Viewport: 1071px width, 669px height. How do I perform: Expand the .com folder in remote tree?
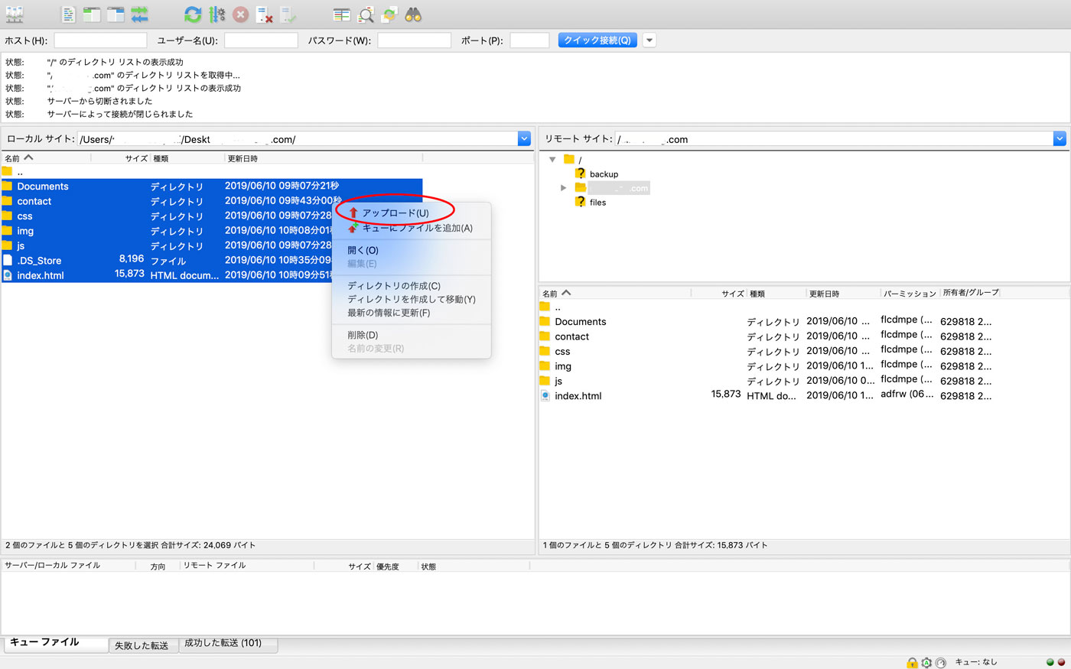pyautogui.click(x=564, y=188)
